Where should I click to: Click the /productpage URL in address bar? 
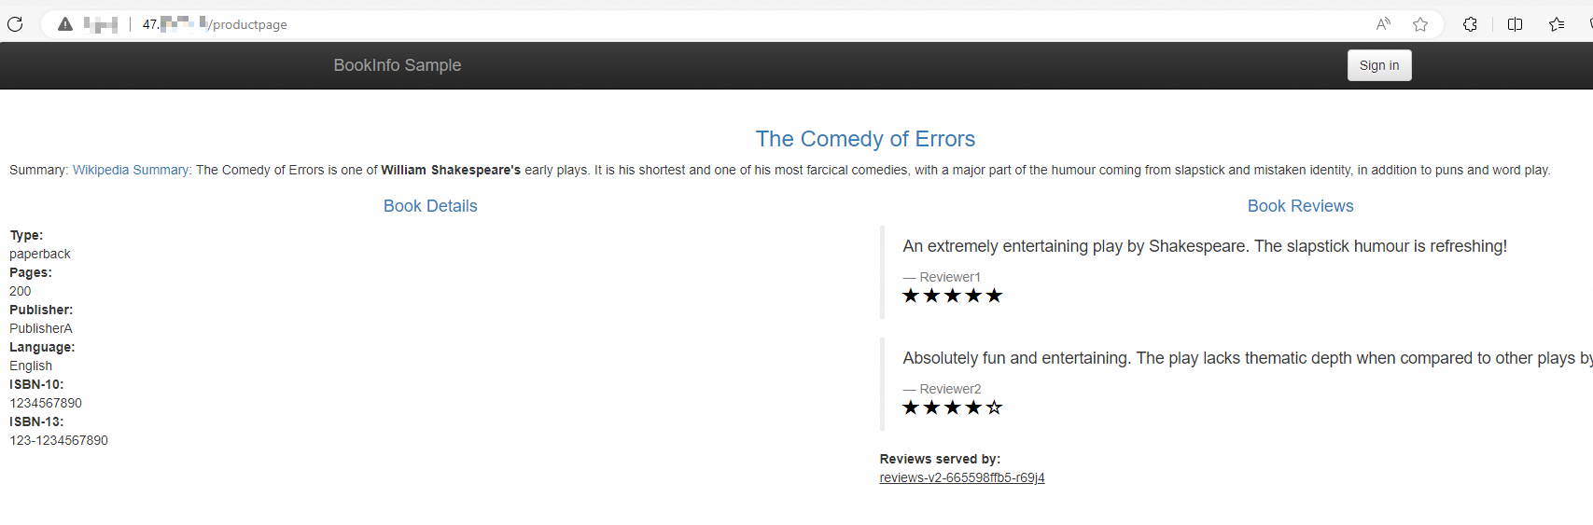point(248,25)
